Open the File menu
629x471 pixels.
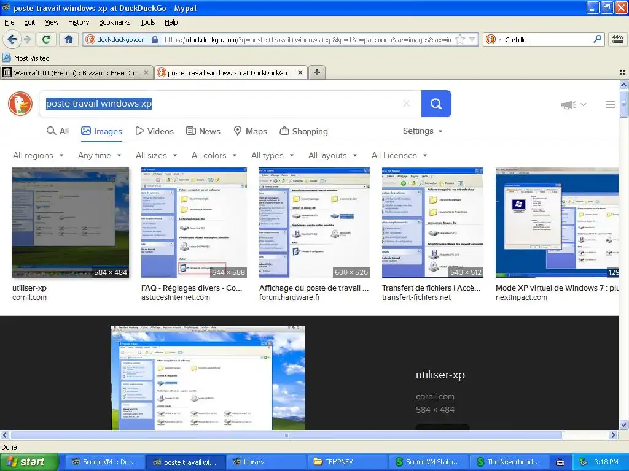[x=9, y=22]
